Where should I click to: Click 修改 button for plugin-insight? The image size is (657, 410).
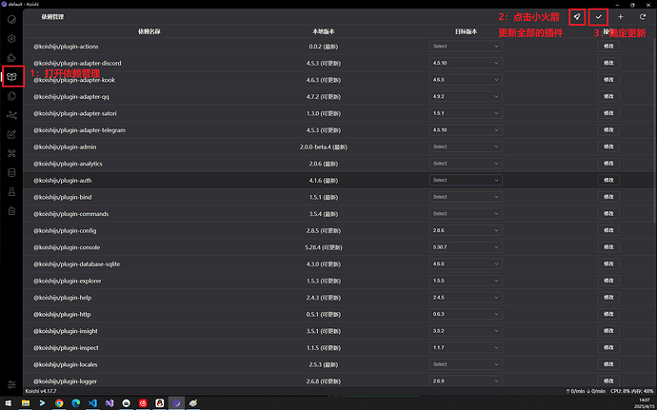(608, 331)
